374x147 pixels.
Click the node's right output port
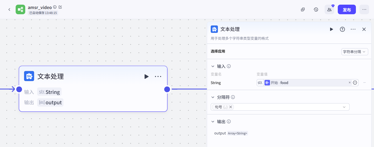[x=167, y=89]
